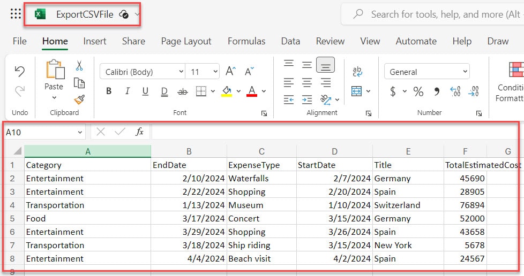Toggle Underline formatting
The image size is (524, 276).
point(145,91)
